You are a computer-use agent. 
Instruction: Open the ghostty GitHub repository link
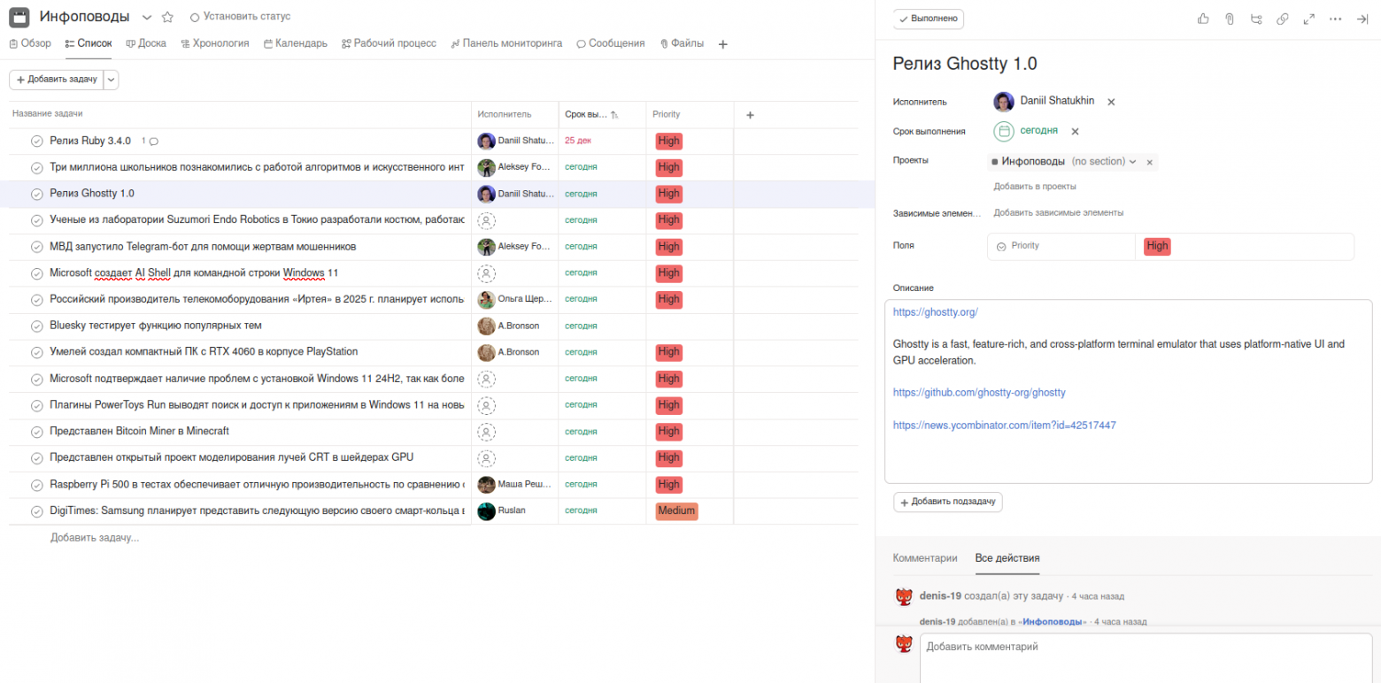[979, 392]
